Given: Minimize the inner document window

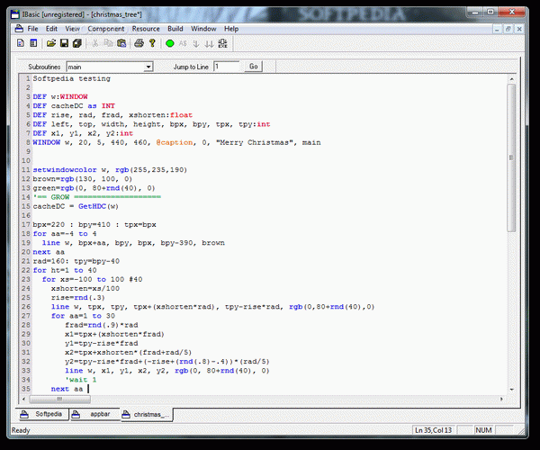Looking at the screenshot, I should pyautogui.click(x=497, y=30).
